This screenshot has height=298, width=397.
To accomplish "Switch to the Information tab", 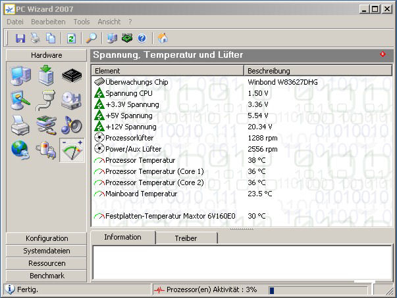I will 123,237.
